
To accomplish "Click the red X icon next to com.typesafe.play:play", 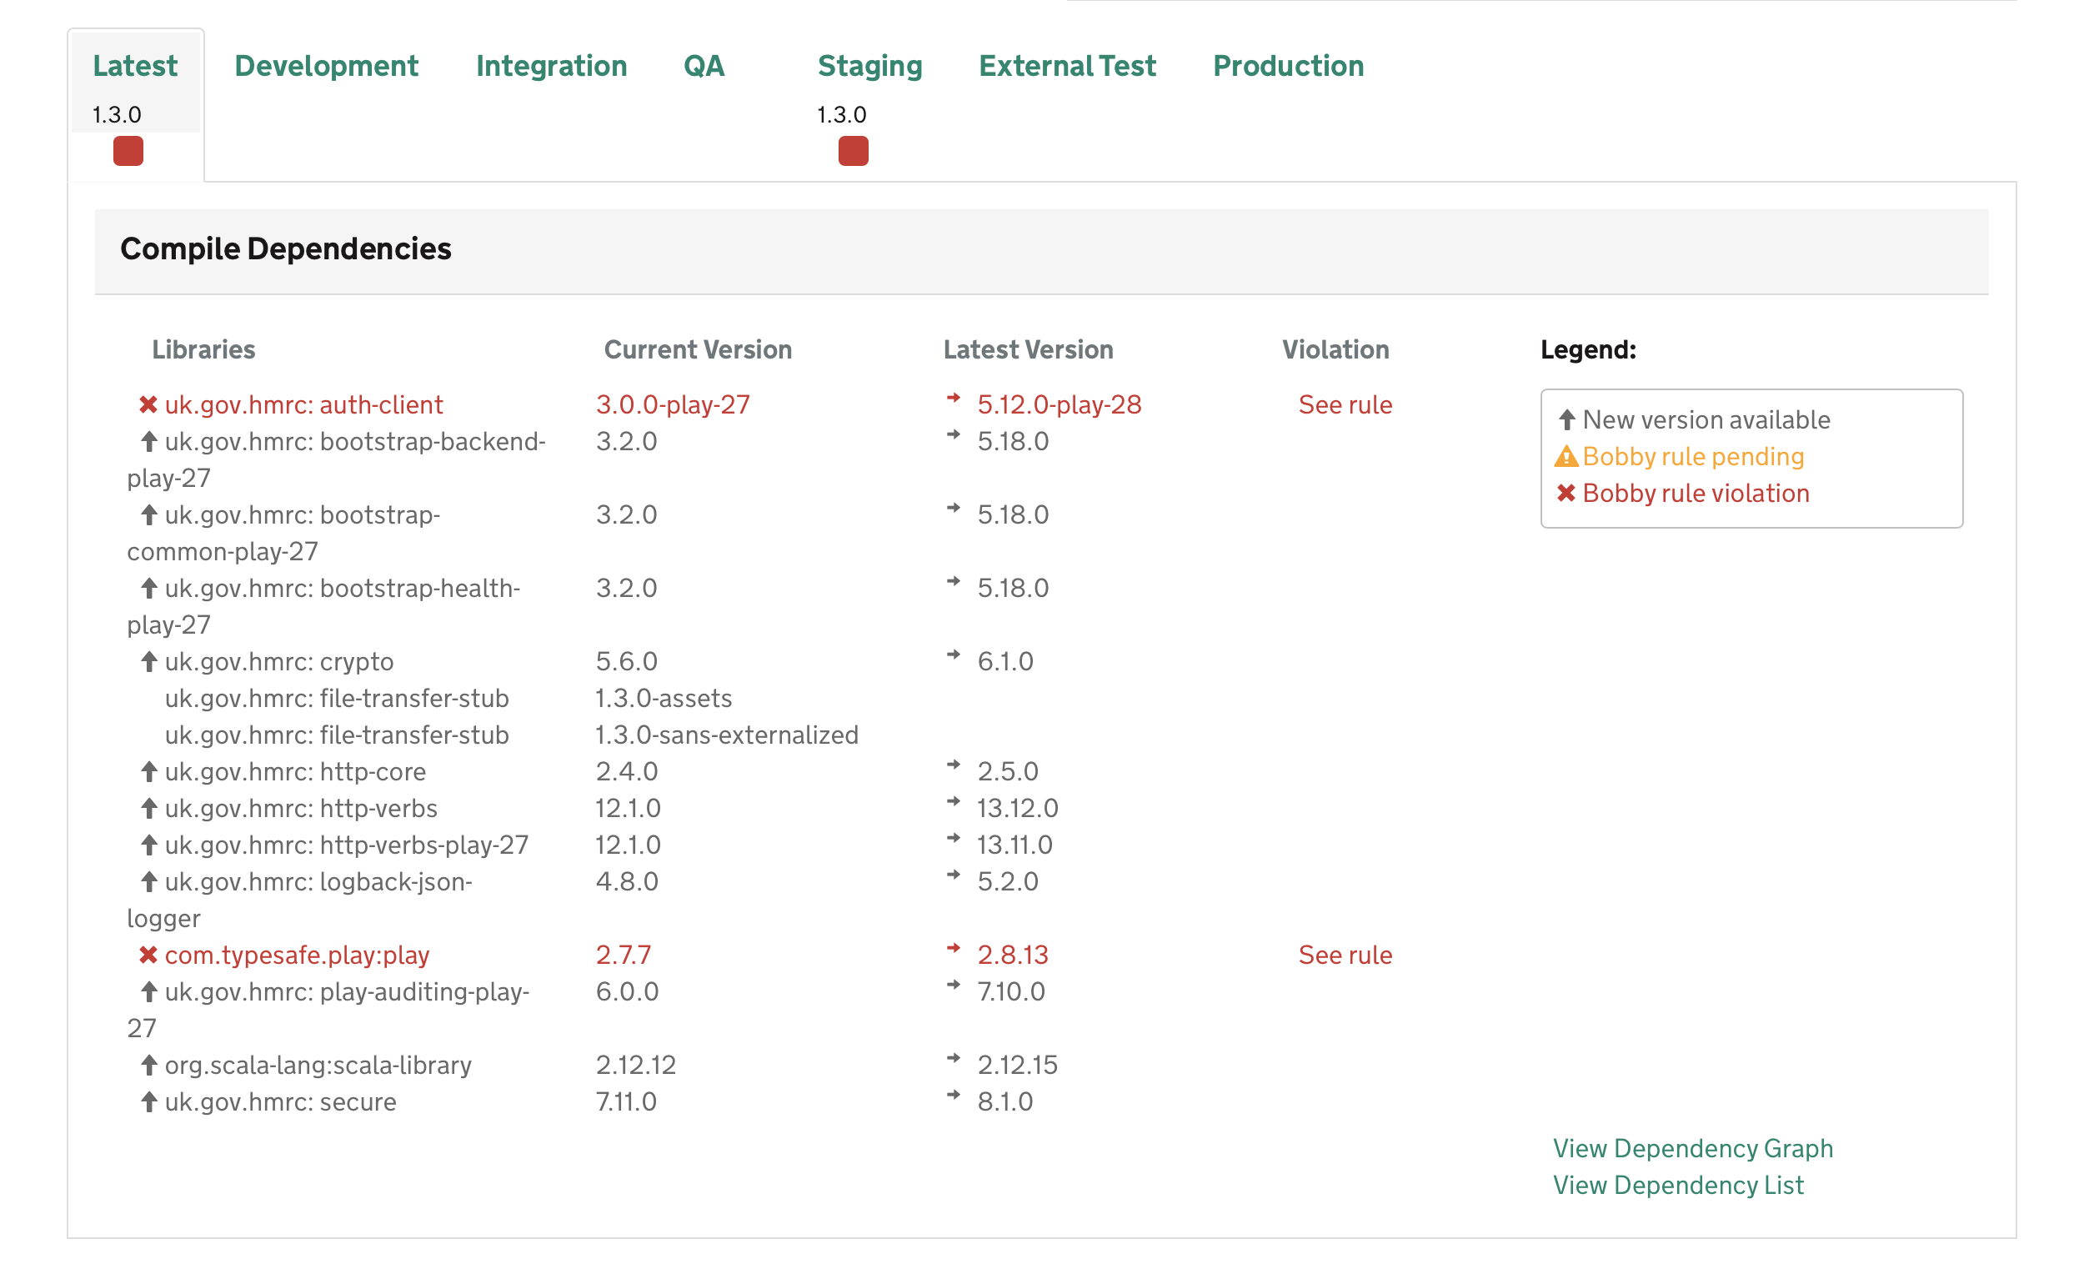I will pyautogui.click(x=148, y=955).
